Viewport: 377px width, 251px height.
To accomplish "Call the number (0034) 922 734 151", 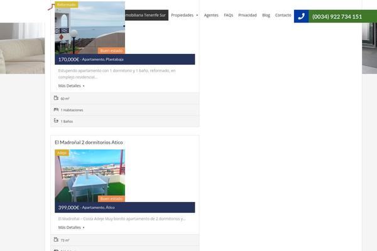I will (337, 16).
